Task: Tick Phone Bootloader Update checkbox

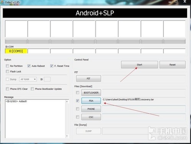Action: pyautogui.click(x=32, y=89)
